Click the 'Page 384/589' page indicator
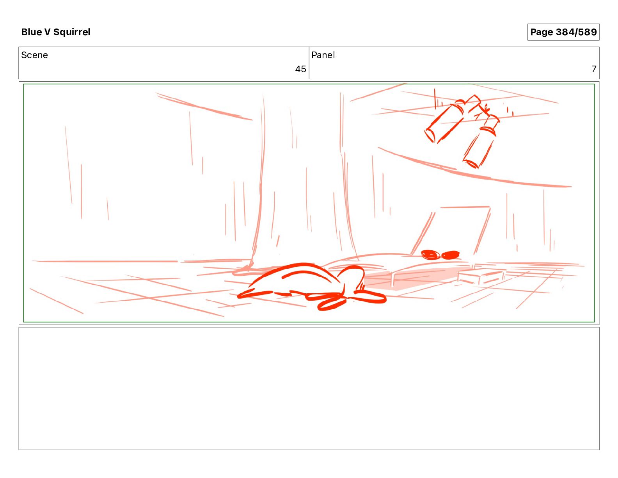The image size is (618, 478). coord(563,32)
